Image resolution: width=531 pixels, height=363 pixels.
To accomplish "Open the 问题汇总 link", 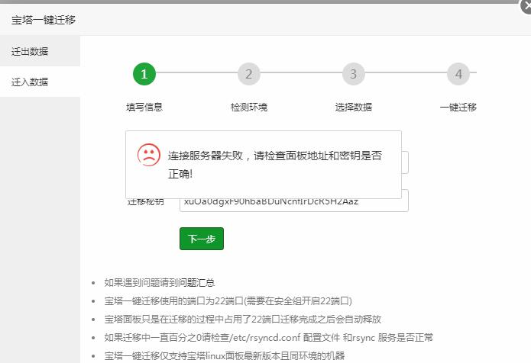I will pyautogui.click(x=196, y=283).
